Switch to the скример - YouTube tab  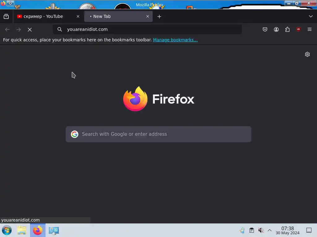[x=48, y=17]
